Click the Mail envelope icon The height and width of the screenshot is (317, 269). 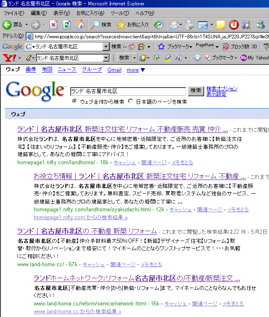tap(174, 25)
